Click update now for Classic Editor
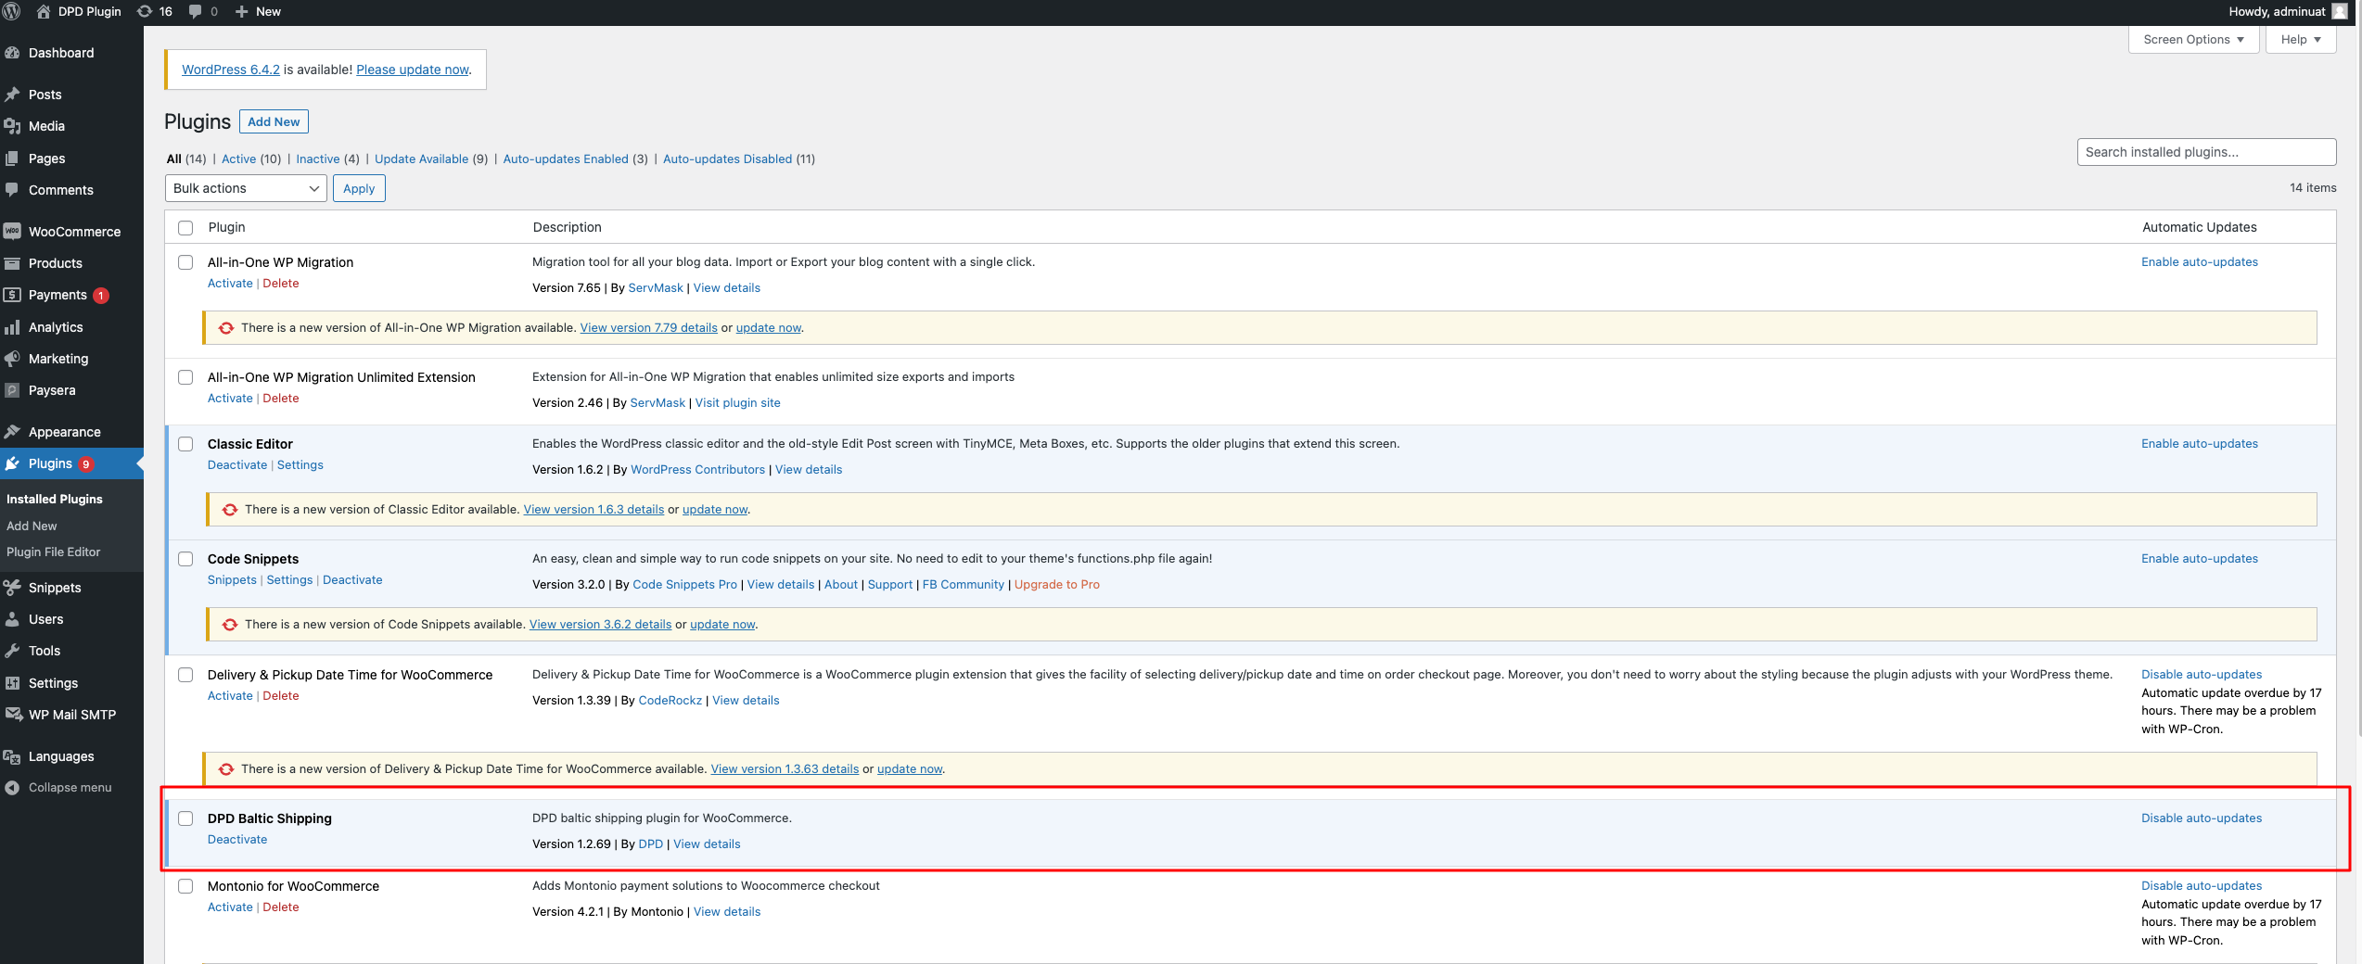This screenshot has height=964, width=2362. point(715,510)
